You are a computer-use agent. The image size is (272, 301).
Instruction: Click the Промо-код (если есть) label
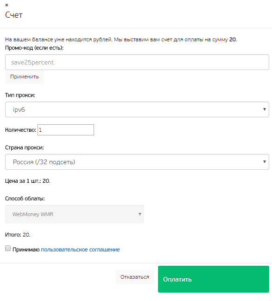[34, 48]
